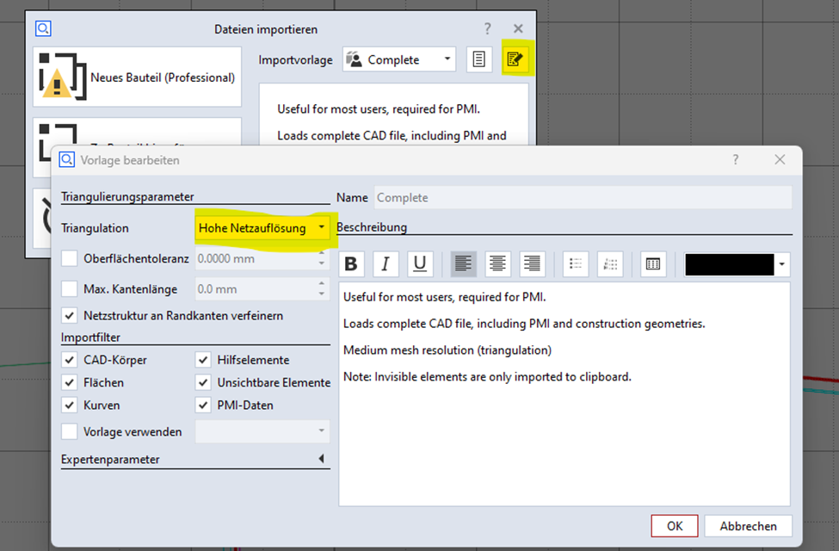
Task: Enable the Oberflächentoleranz checkbox
Action: click(x=70, y=258)
